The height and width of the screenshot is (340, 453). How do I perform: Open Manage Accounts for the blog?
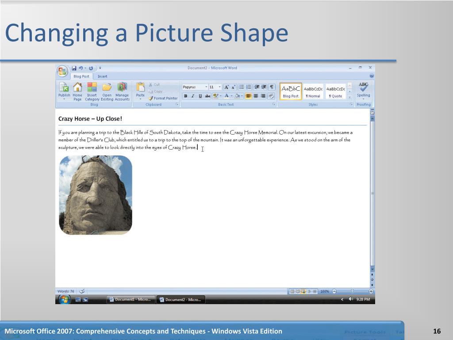click(122, 91)
